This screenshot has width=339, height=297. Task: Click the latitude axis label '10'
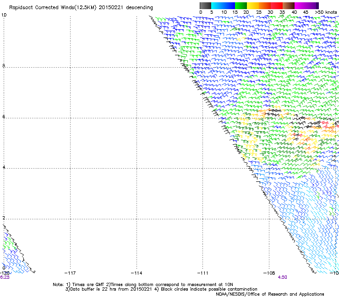point(4,15)
